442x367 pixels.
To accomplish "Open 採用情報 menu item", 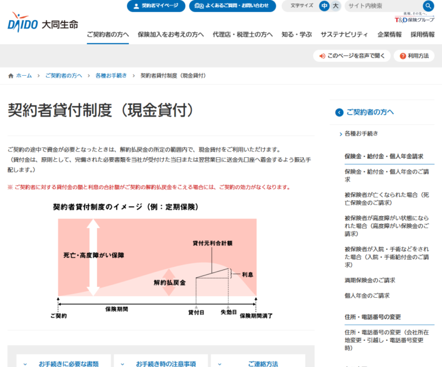I will pos(423,35).
